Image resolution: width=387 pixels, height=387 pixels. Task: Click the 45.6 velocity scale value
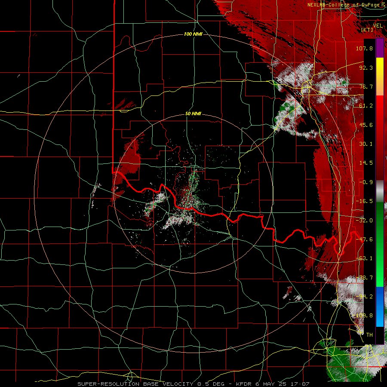366,125
